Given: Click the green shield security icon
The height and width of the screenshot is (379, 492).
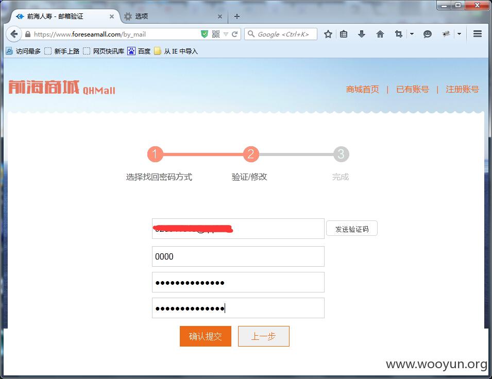Looking at the screenshot, I should [204, 34].
